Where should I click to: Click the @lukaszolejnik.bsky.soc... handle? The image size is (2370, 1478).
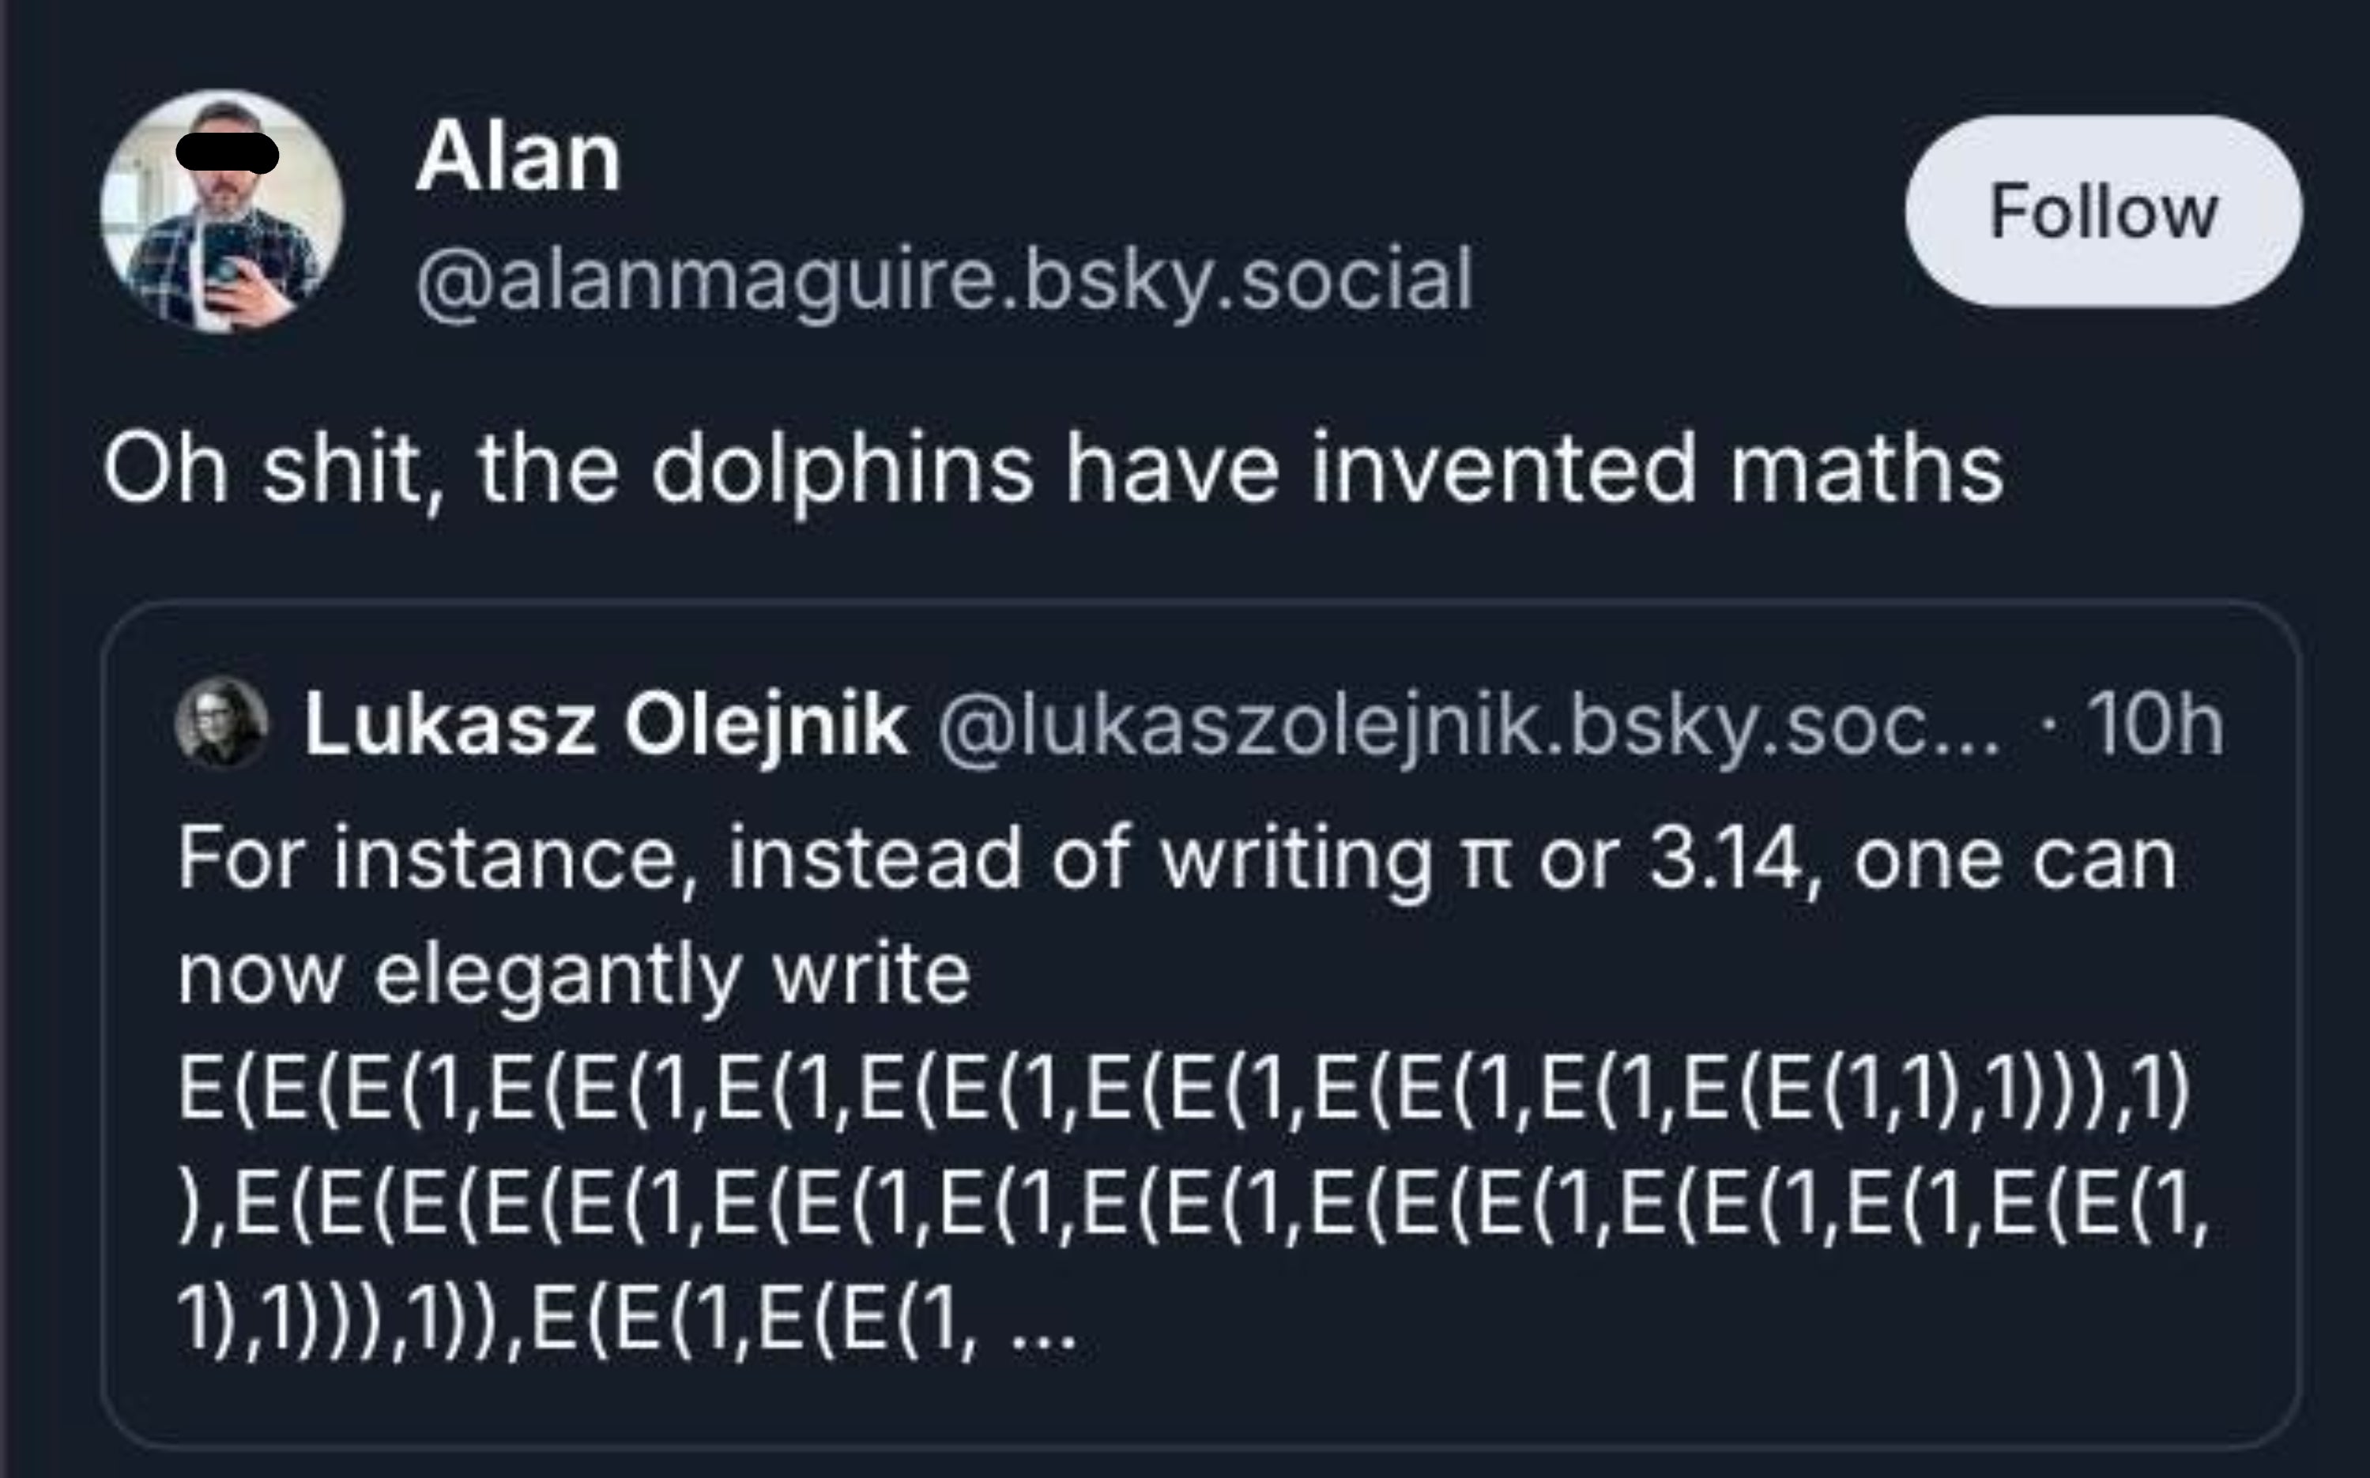(1468, 725)
